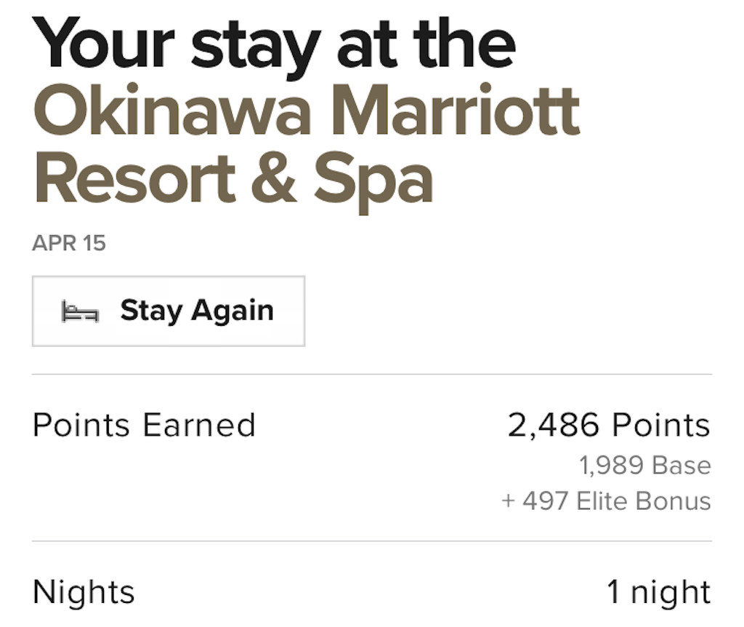
Task: Click the ampersand in Resort & Spa
Action: [x=274, y=177]
